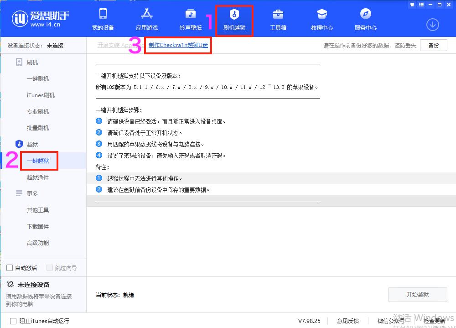Switch to 越狱插件 in sidebar

tap(39, 177)
